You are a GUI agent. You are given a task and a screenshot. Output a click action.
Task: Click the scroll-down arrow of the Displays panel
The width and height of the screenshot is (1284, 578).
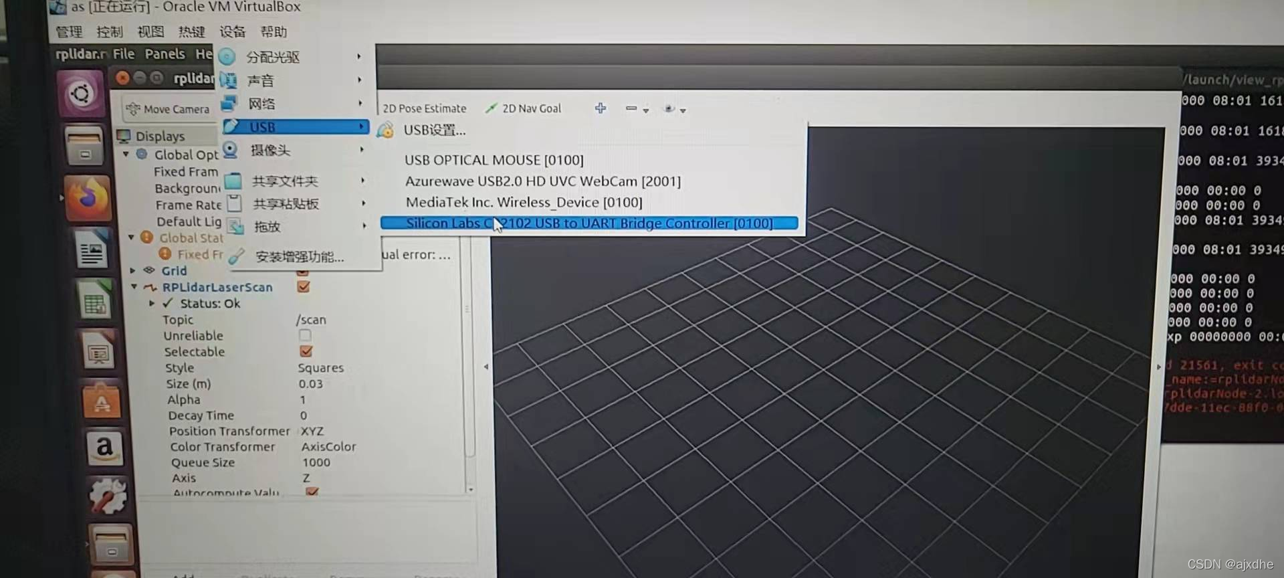tap(471, 490)
